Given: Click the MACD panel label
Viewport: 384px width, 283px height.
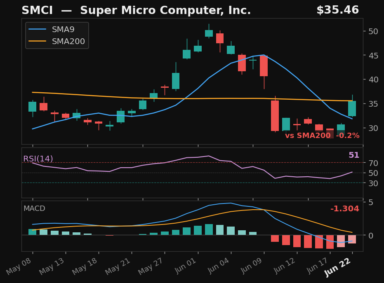Looking at the screenshot, I should [34, 208].
